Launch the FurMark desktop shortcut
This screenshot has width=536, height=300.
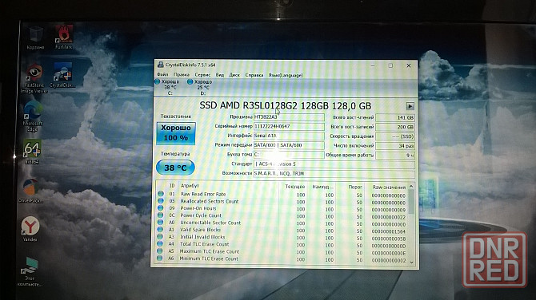(x=63, y=37)
